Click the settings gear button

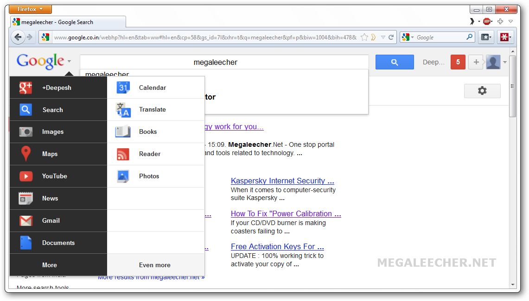coord(482,91)
